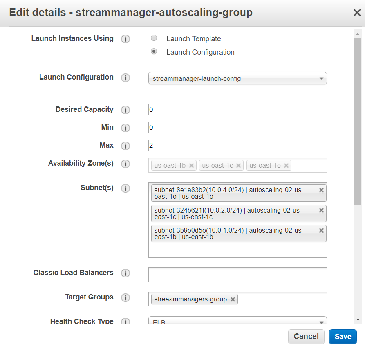Click 'Launch Configuration' radio label text
The width and height of the screenshot is (365, 348).
tap(200, 52)
